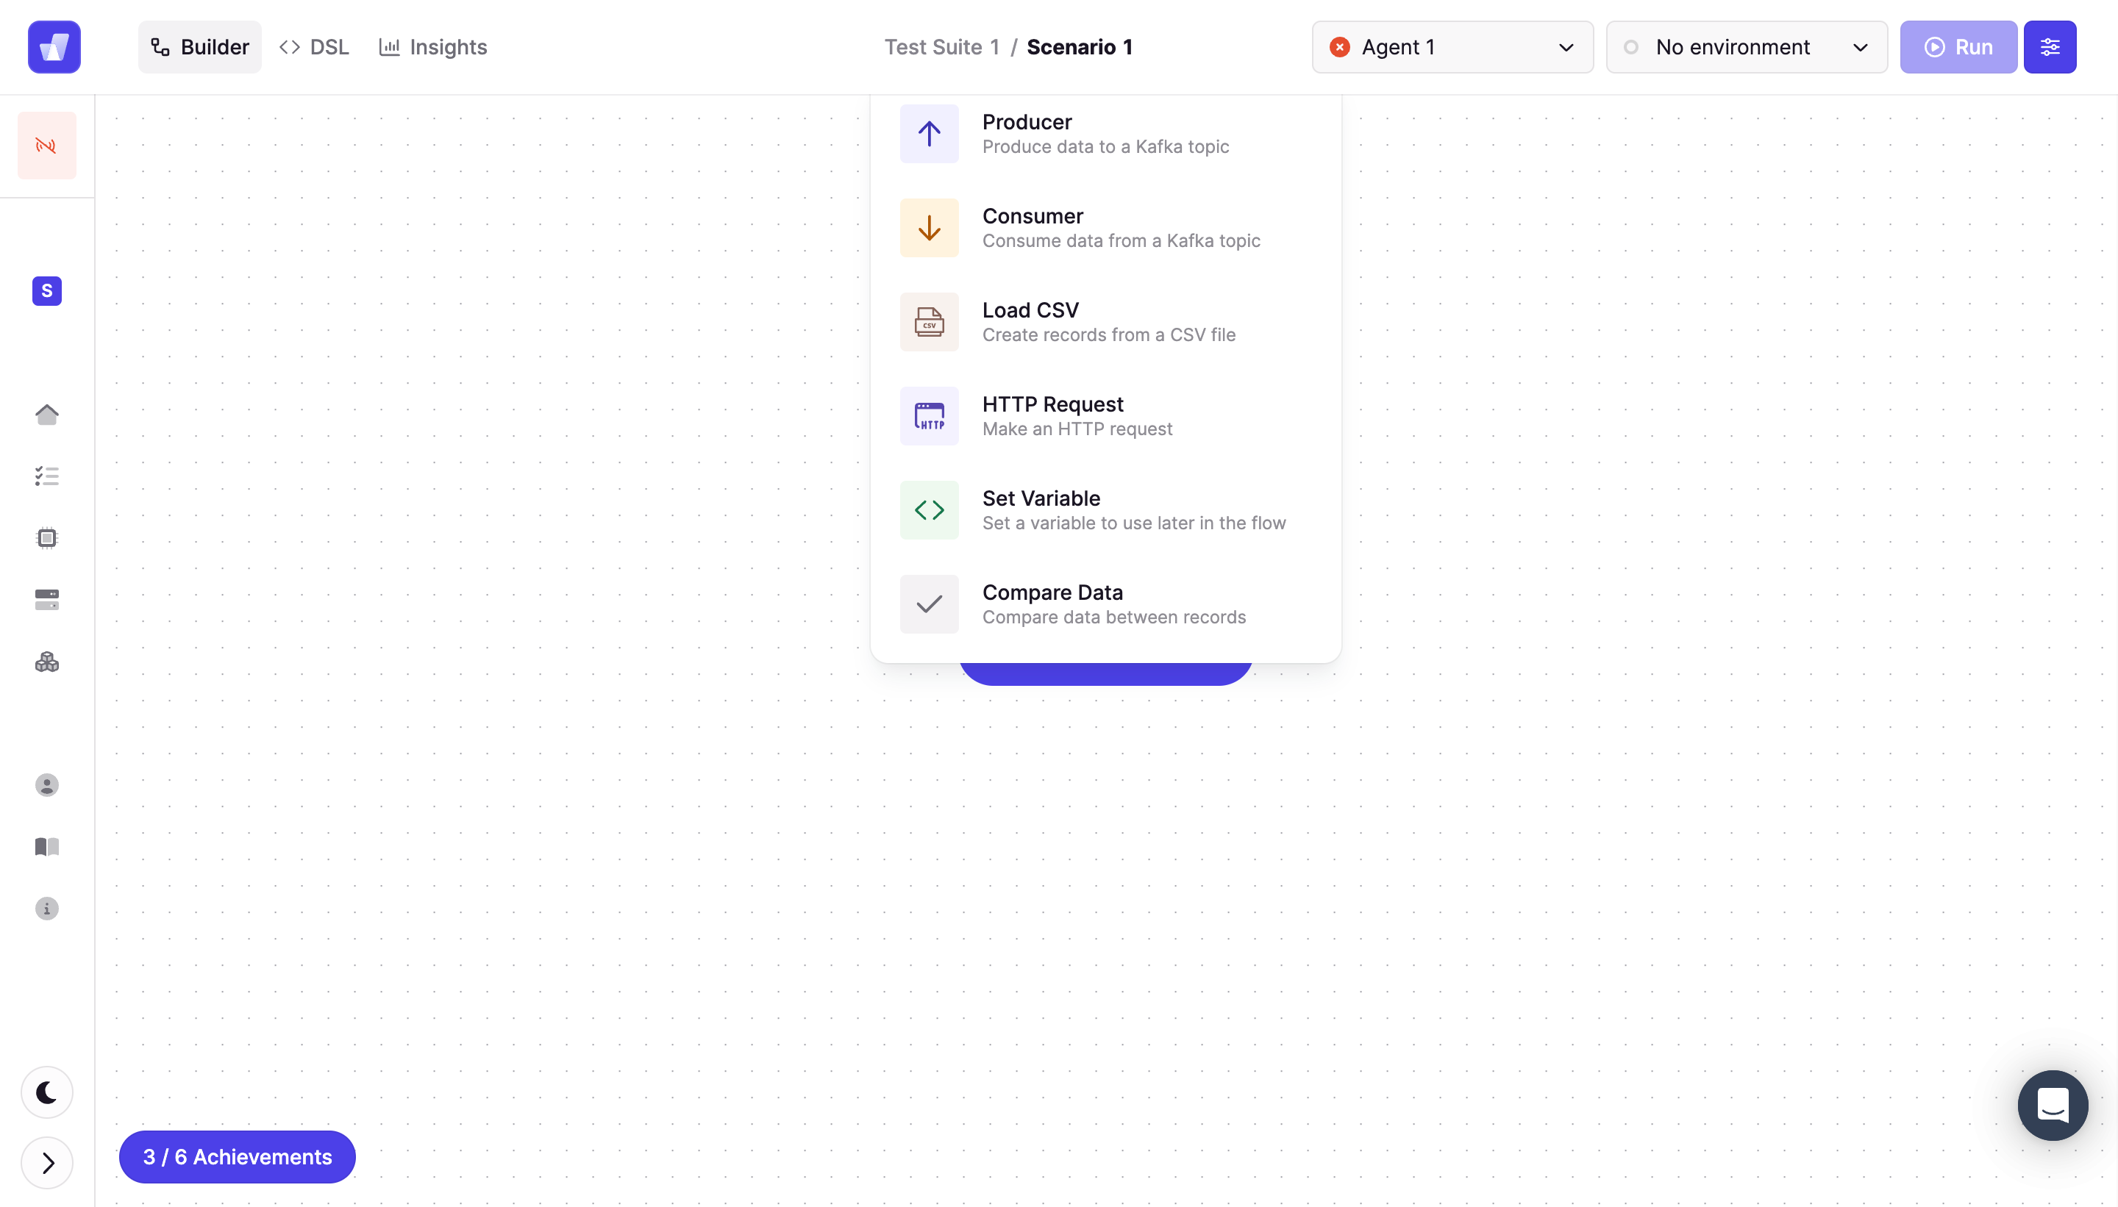Open the Agent 1 dropdown

click(1452, 47)
